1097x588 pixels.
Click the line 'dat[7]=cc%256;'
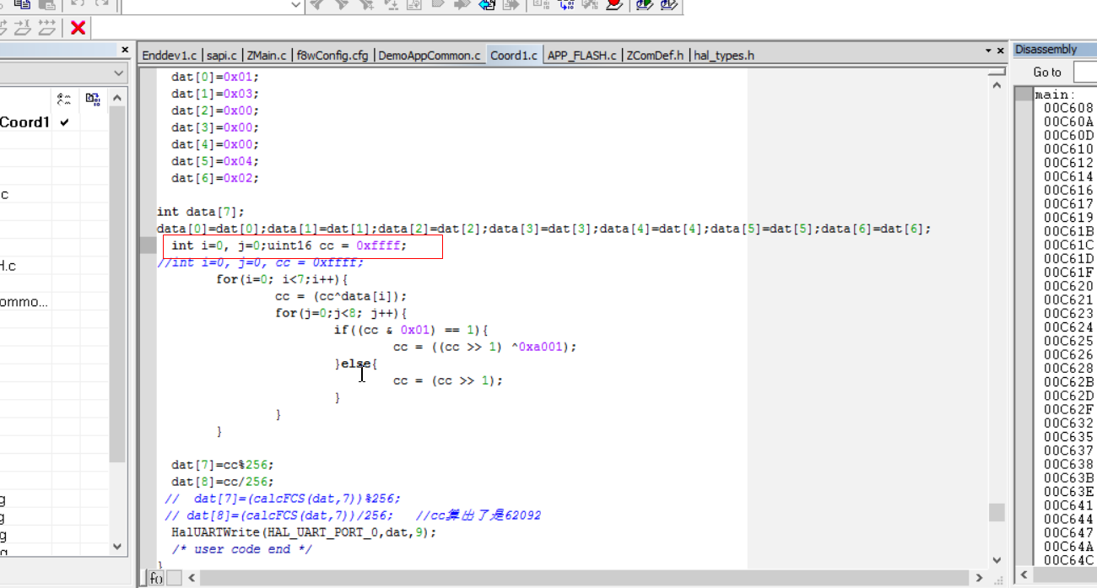pyautogui.click(x=223, y=465)
